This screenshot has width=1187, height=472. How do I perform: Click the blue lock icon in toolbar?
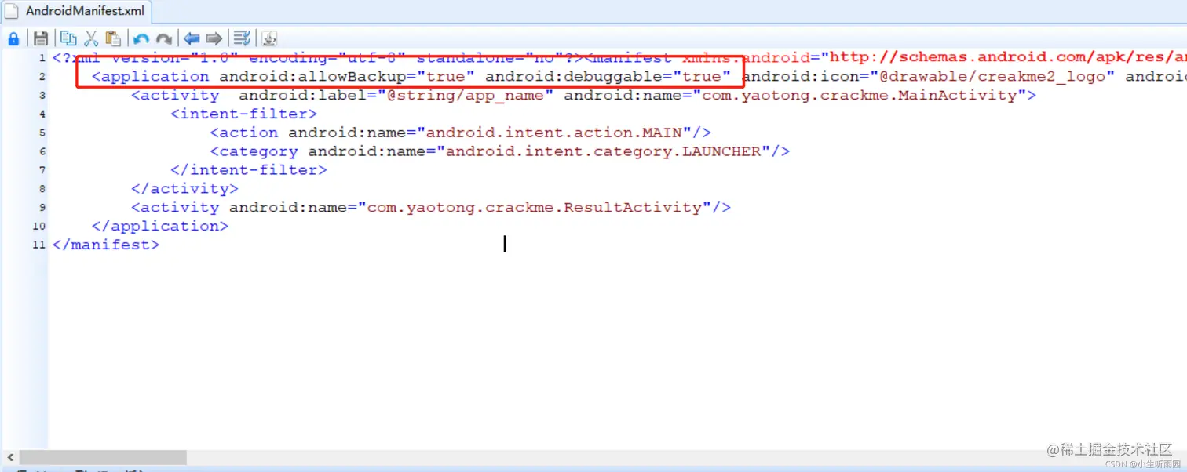(x=13, y=38)
